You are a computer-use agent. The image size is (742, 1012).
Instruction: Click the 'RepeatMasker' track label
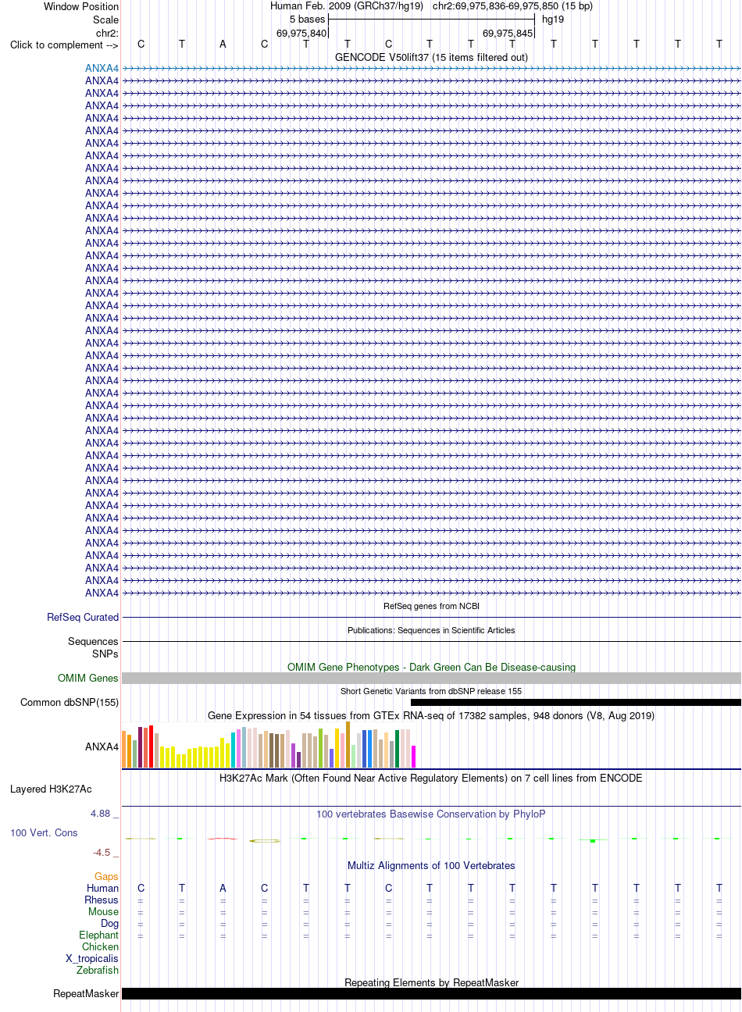tap(86, 993)
